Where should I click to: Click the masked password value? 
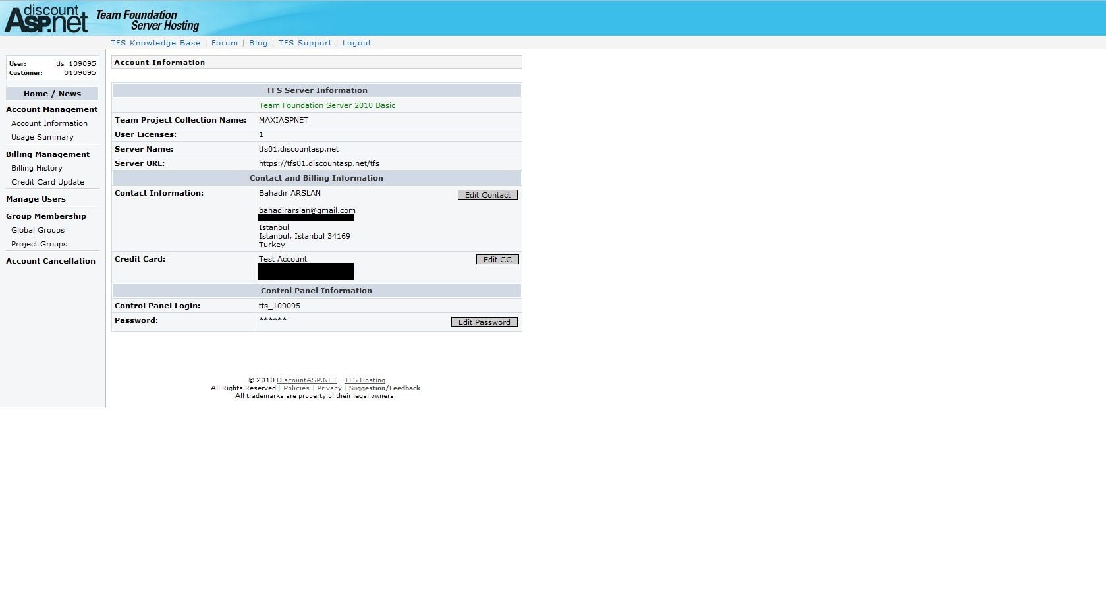click(273, 319)
